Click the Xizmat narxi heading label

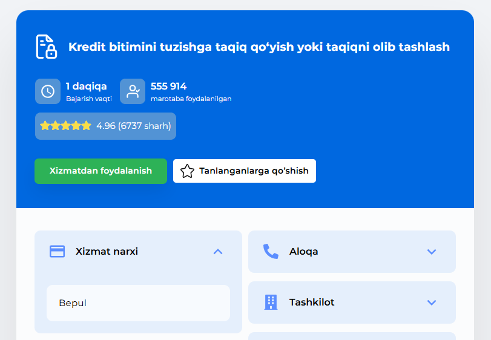[x=107, y=251]
